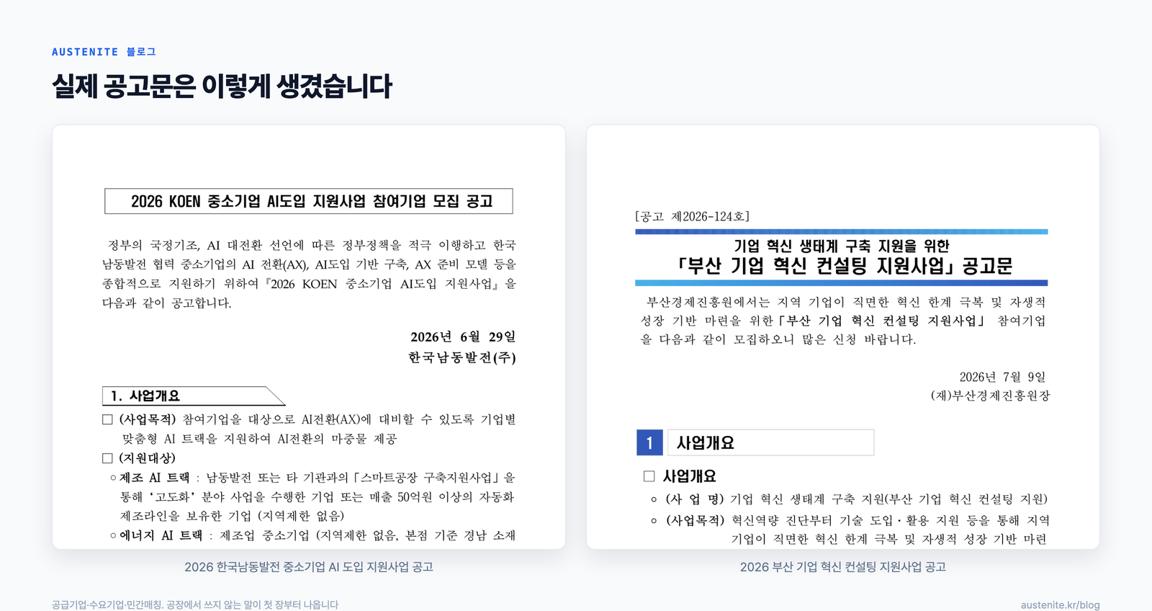
Task: Click the caption 2026 부산 기업 혁신 컨설팅 지원사업 공고
Action: (x=843, y=567)
